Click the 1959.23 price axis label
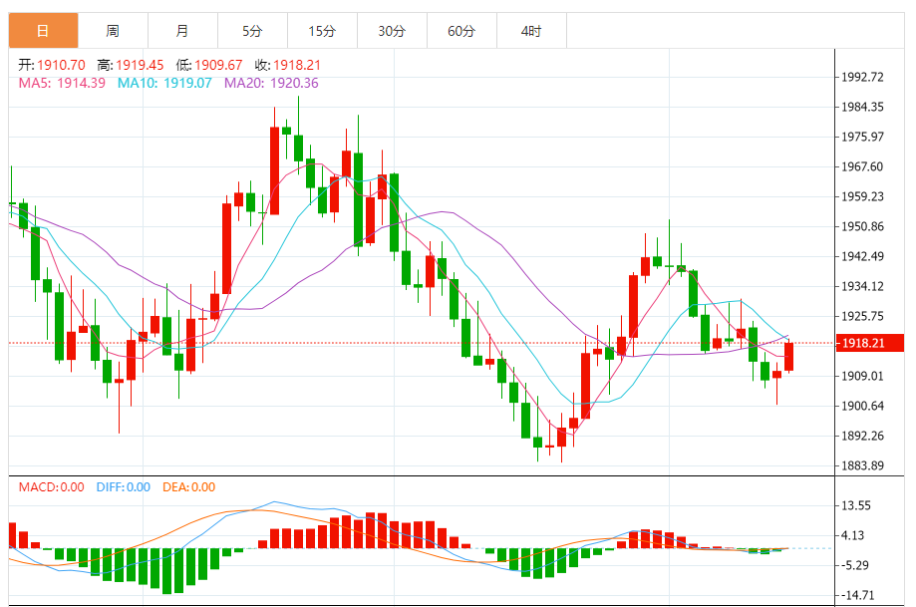916x607 pixels. point(862,196)
